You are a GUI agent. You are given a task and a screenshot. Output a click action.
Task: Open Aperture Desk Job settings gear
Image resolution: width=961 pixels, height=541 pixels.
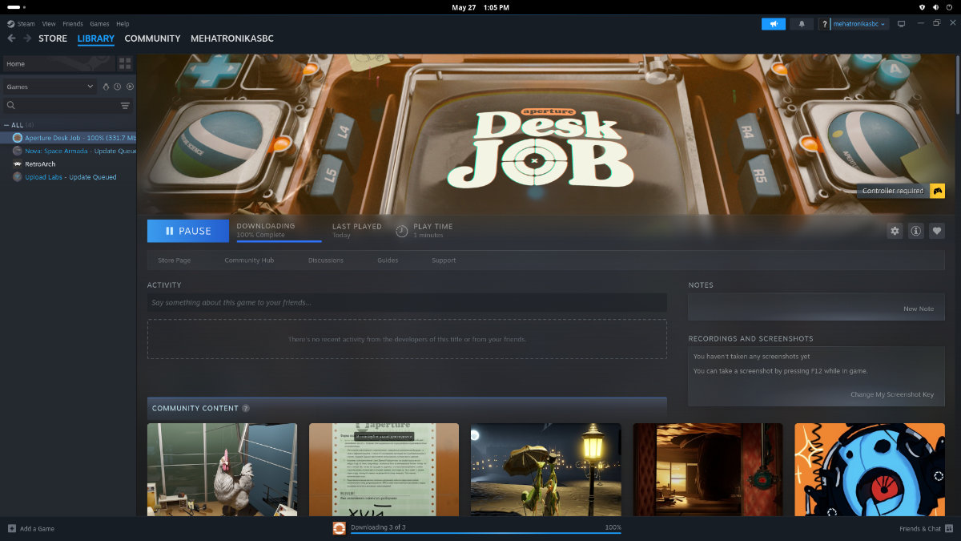tap(895, 231)
